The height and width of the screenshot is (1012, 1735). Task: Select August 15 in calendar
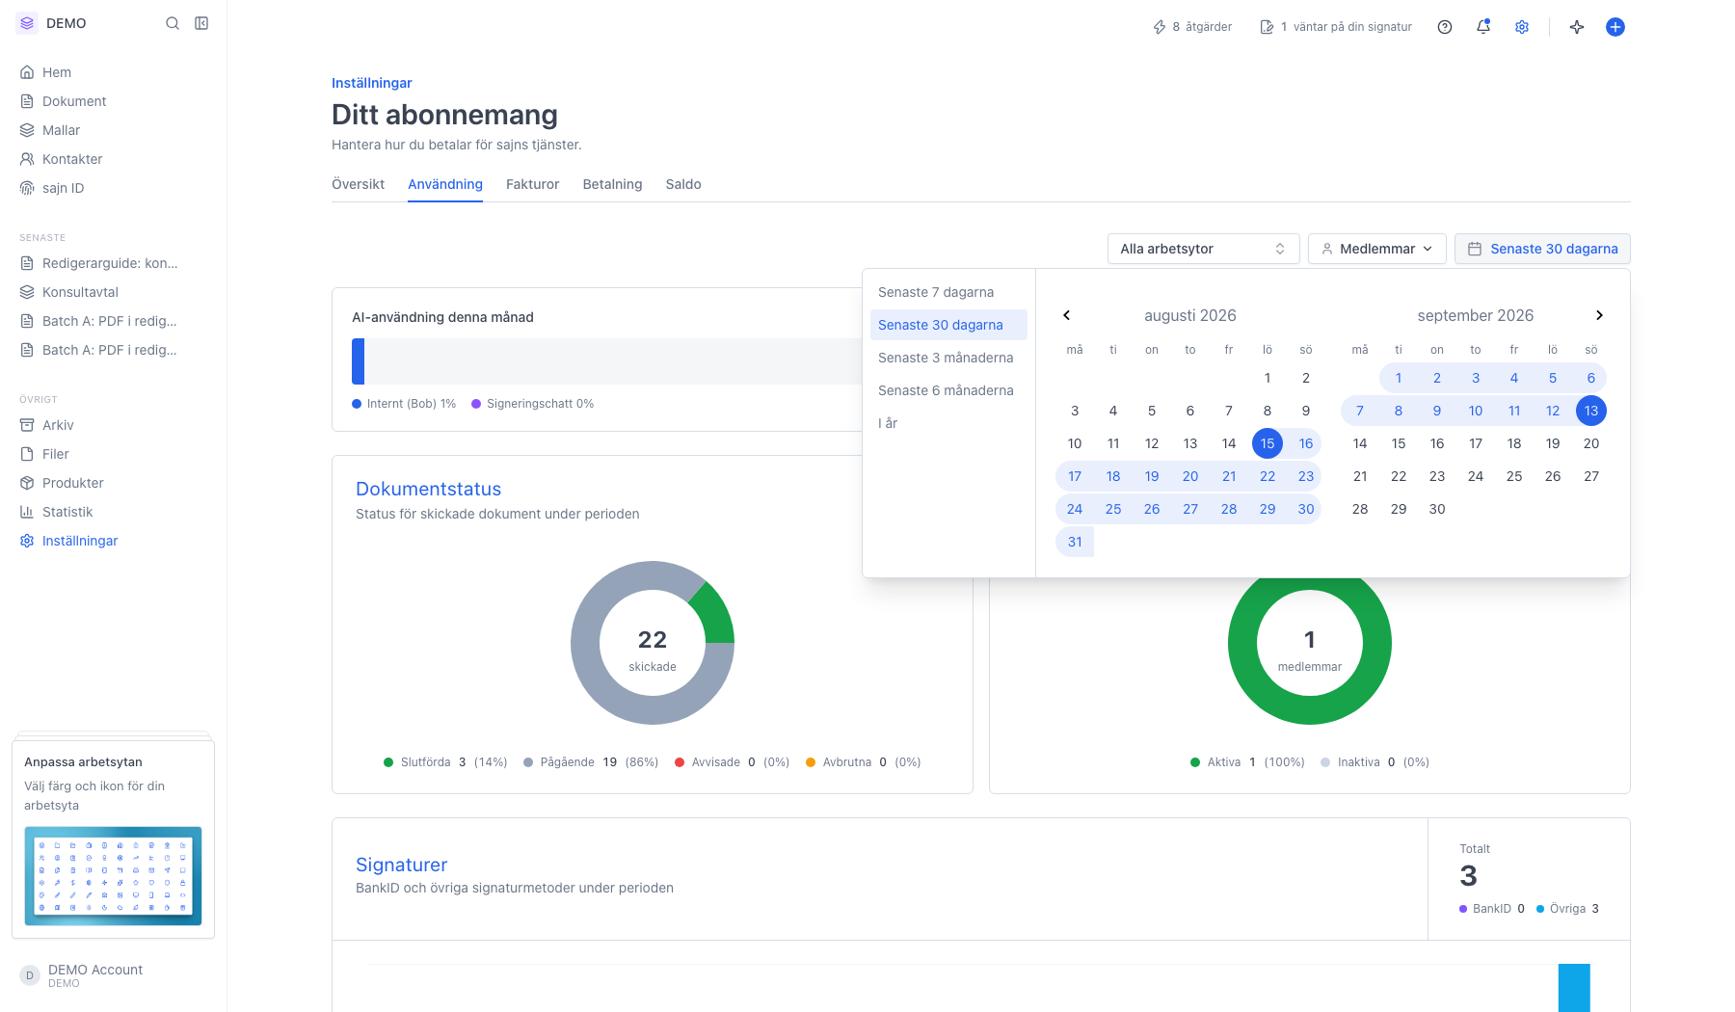(1268, 443)
